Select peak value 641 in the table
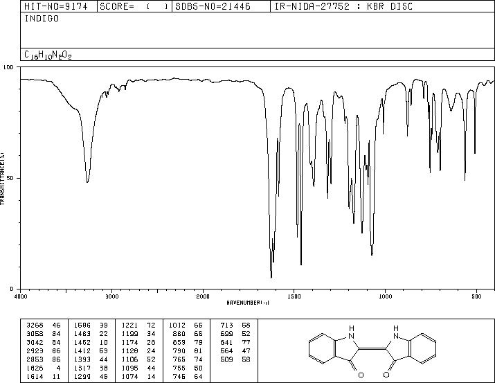Screen dimensions: 495x383 [x=226, y=342]
